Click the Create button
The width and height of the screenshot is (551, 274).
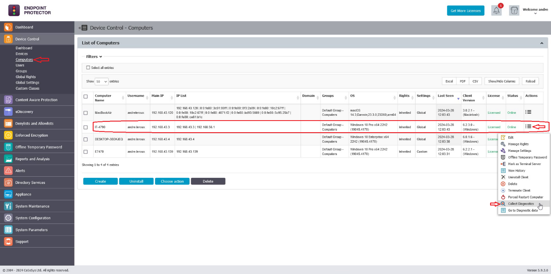pyautogui.click(x=101, y=181)
